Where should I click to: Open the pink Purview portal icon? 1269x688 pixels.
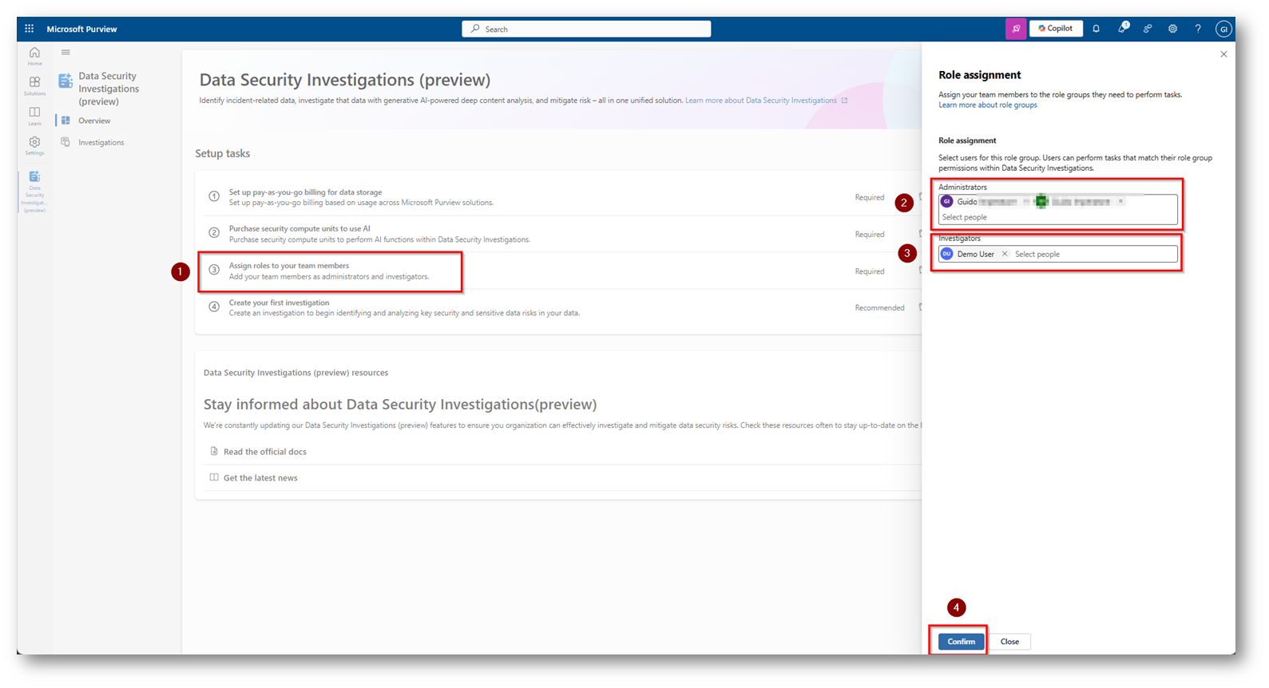click(x=1016, y=29)
